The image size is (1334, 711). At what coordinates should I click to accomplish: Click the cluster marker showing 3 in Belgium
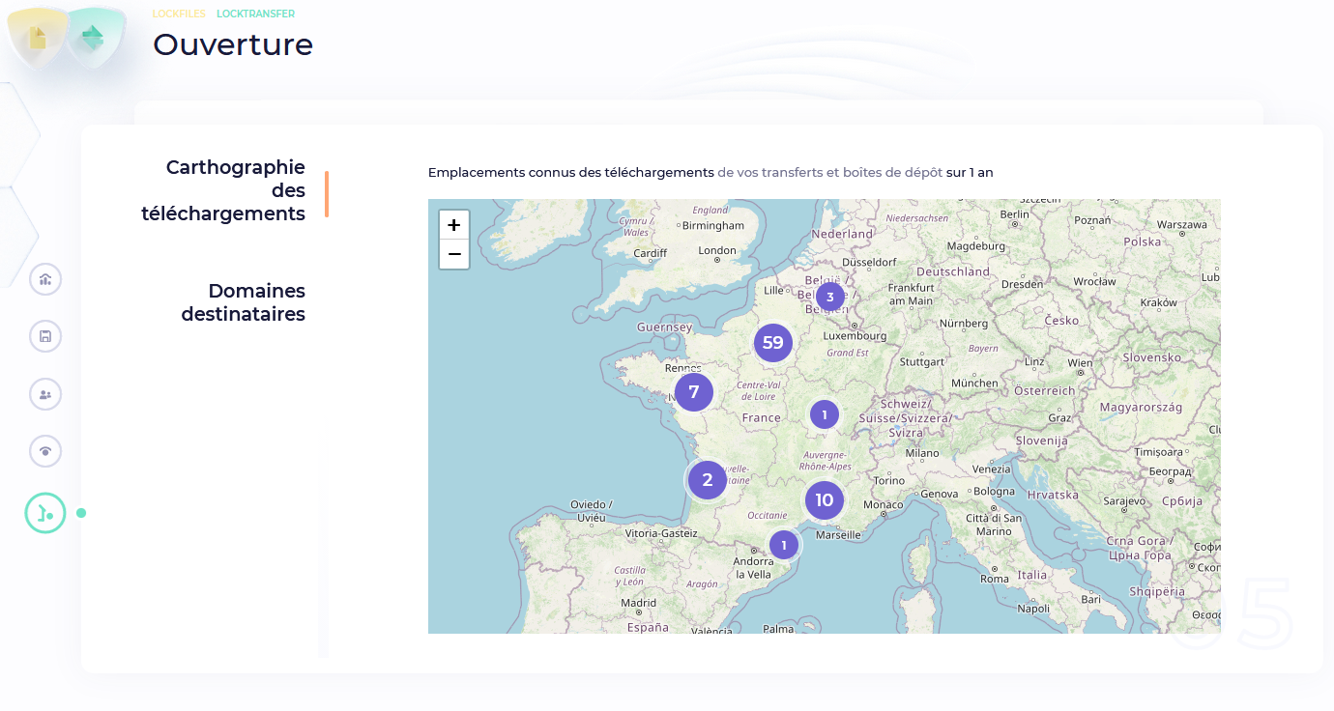pos(829,297)
